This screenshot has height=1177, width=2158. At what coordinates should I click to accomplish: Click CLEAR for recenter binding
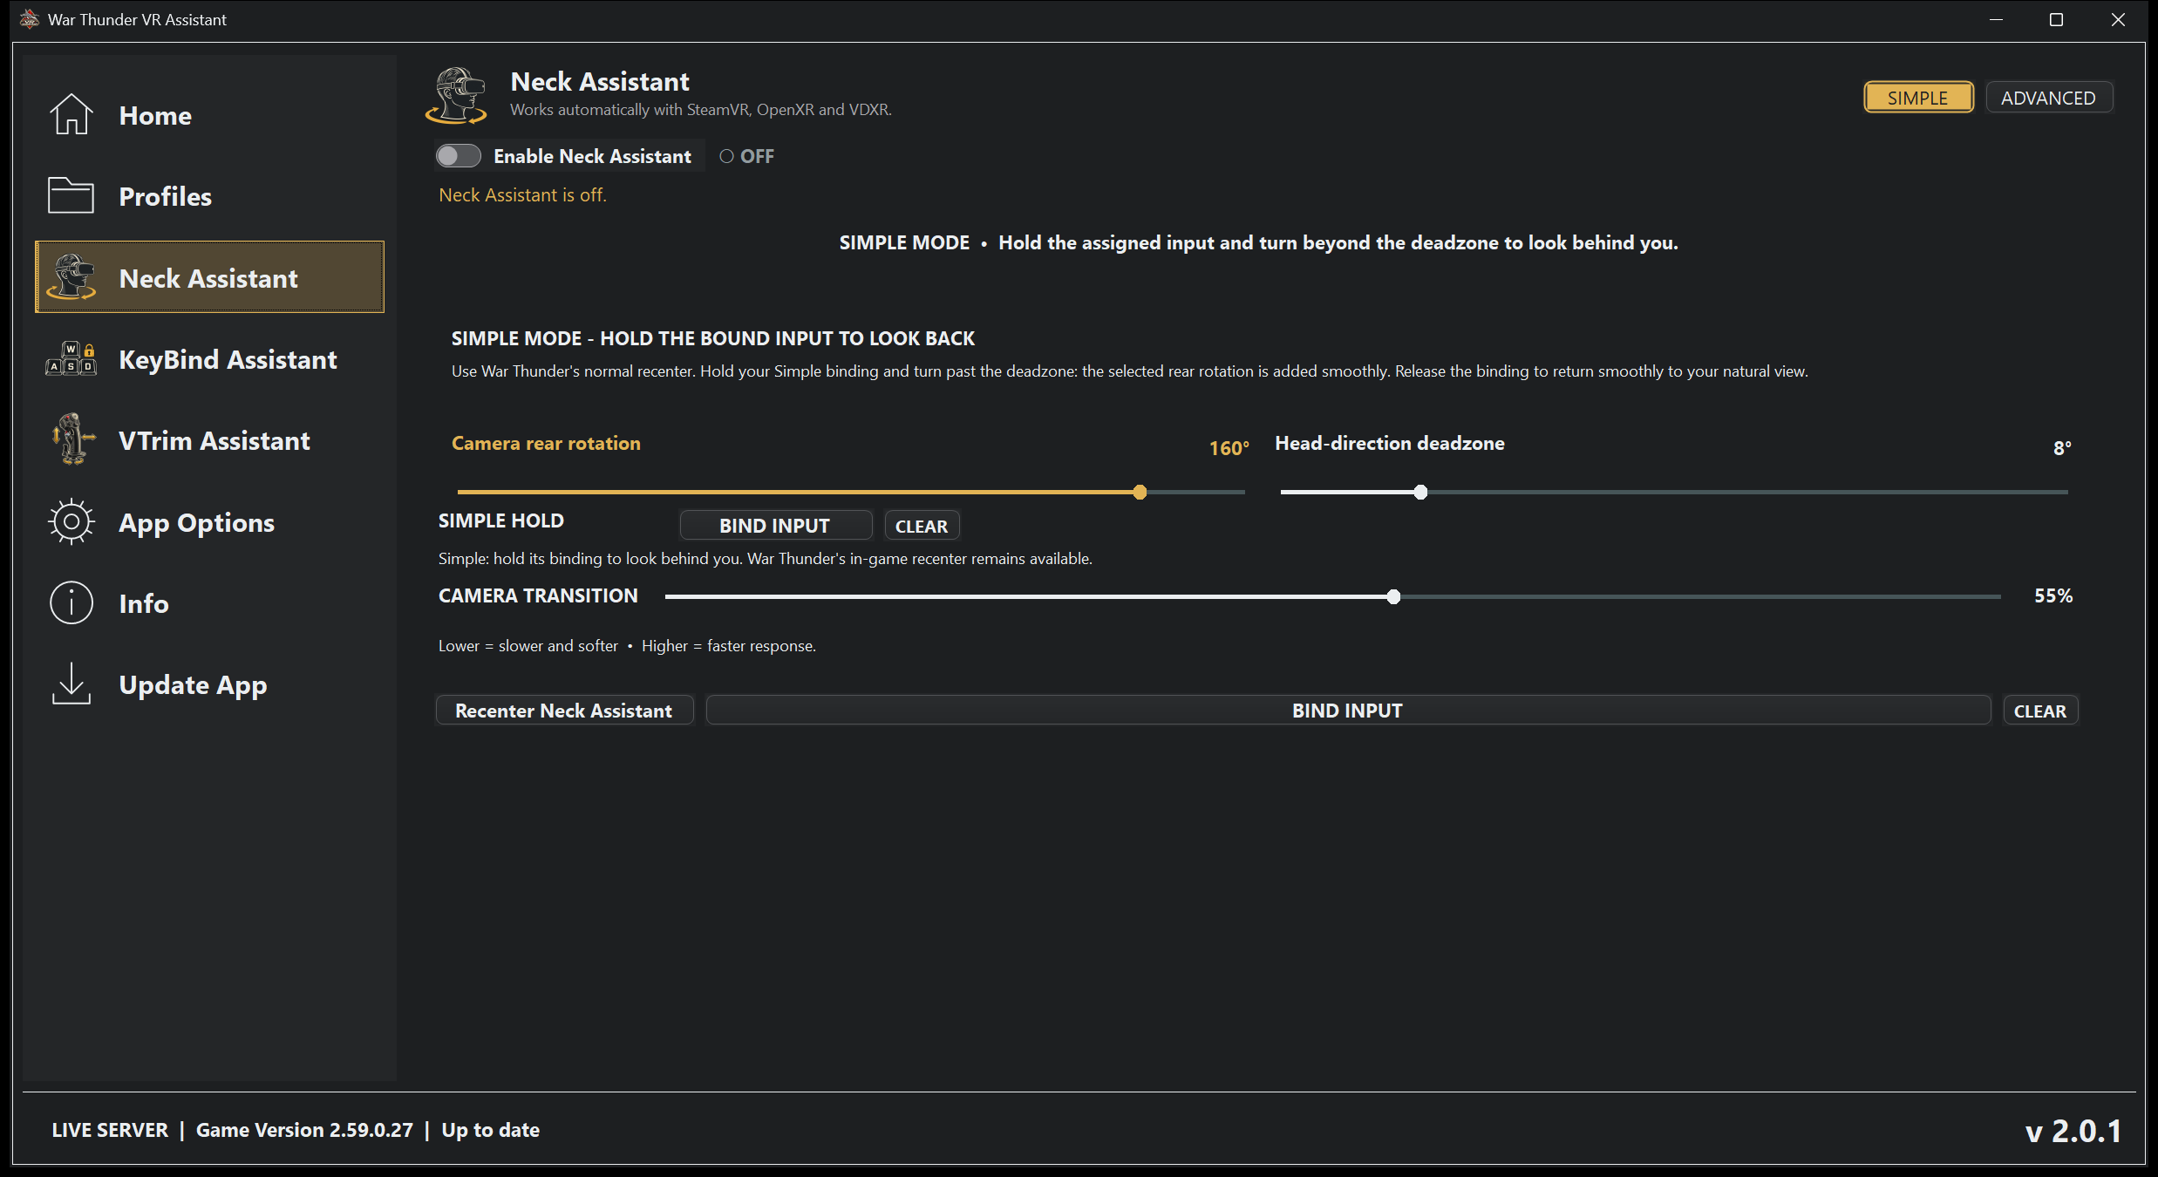click(x=2040, y=711)
